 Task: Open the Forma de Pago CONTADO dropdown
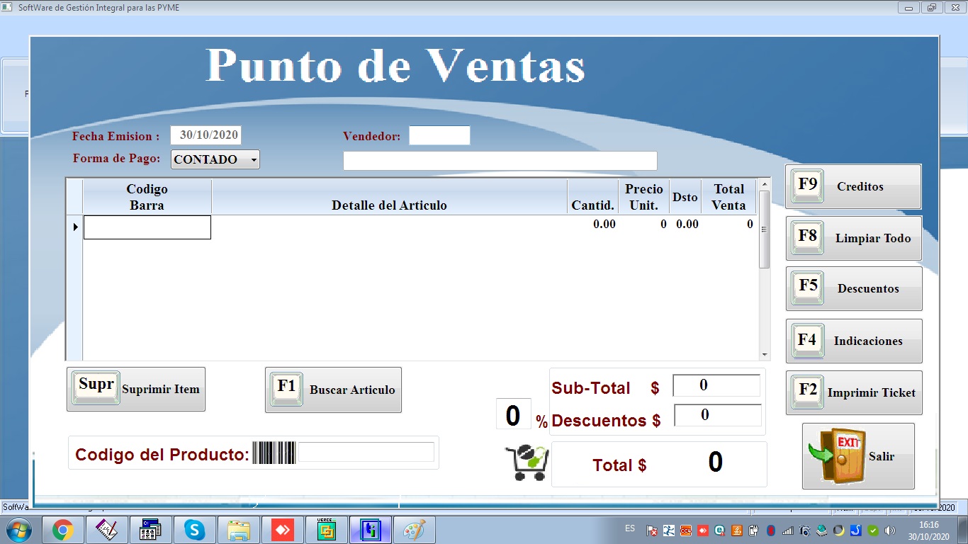click(215, 159)
